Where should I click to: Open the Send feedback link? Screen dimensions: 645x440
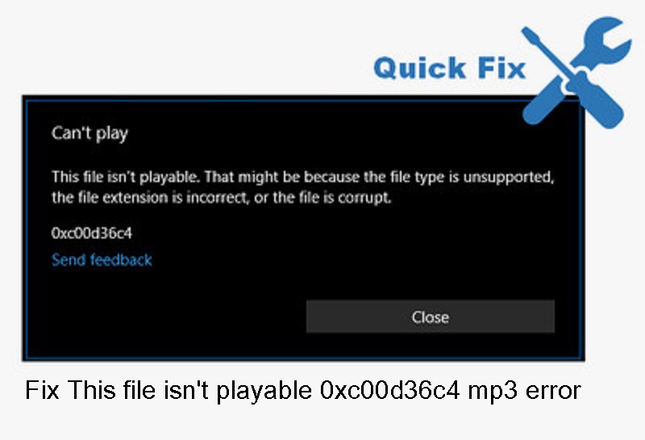(102, 259)
